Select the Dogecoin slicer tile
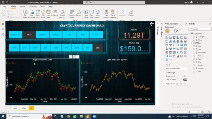Image resolution: width=212 pixels, height=119 pixels. [x=43, y=35]
